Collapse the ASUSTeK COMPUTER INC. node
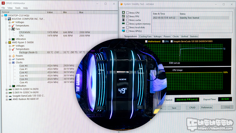 (x=6, y=19)
